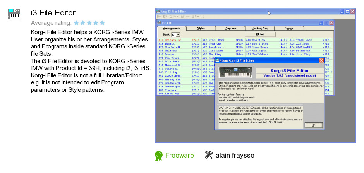Open the alain fraysse developer link
Screen dimensions: 364x173
click(x=235, y=155)
